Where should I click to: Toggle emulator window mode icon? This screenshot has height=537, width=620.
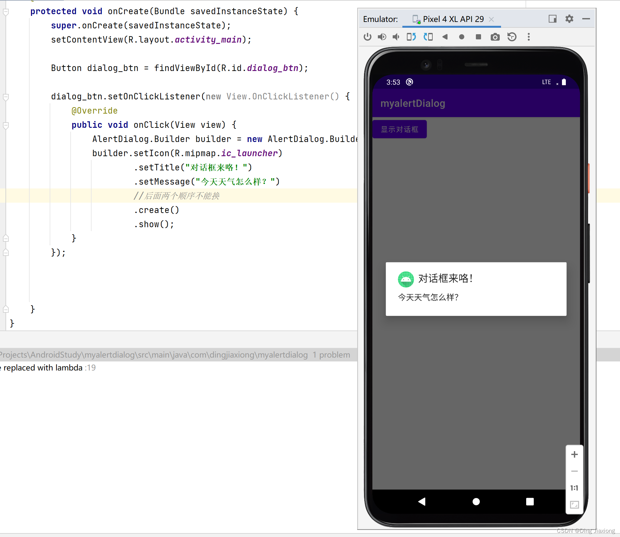553,19
